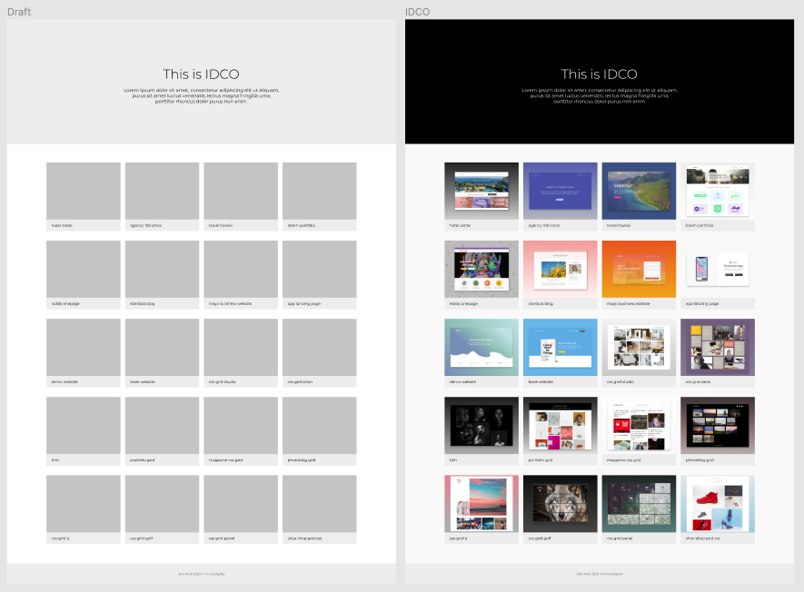The image size is (804, 592).
Task: Select the purple agency site thumbnail in IDCO frame
Action: pyautogui.click(x=560, y=192)
